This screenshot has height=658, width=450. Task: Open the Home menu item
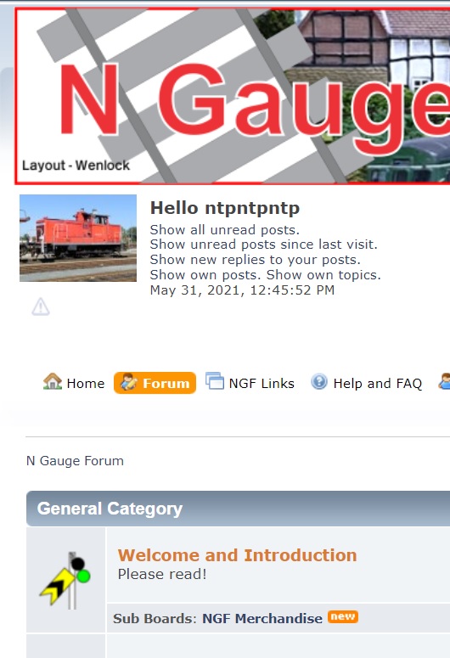pos(74,383)
